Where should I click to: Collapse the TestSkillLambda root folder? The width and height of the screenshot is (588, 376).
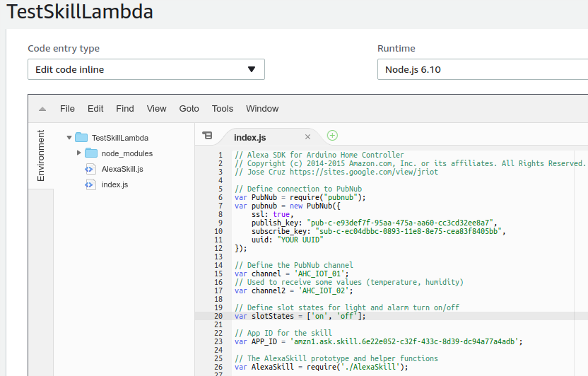[x=69, y=138]
